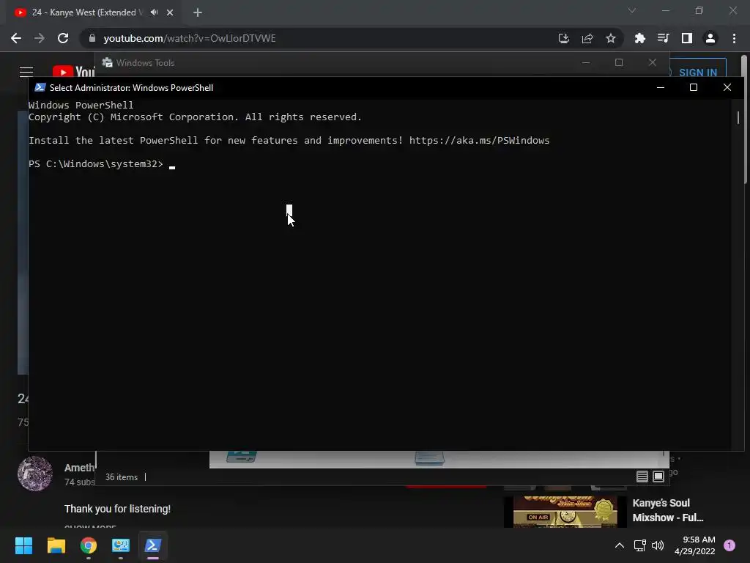This screenshot has width=750, height=563.
Task: Open Kanye's Soul Mixshow video title
Action: point(668,510)
